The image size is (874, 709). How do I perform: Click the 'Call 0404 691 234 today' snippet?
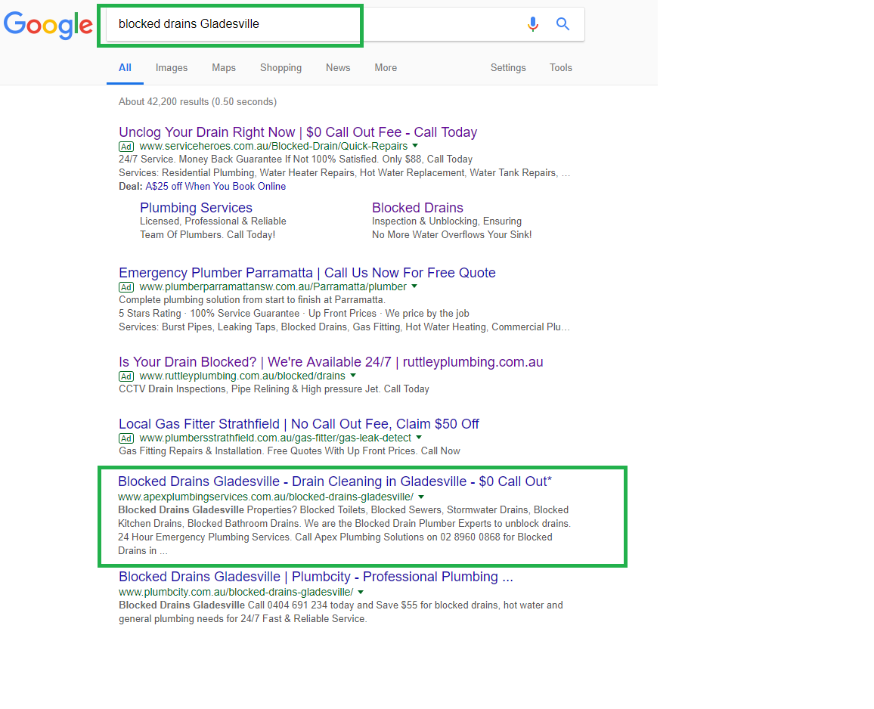pyautogui.click(x=340, y=605)
